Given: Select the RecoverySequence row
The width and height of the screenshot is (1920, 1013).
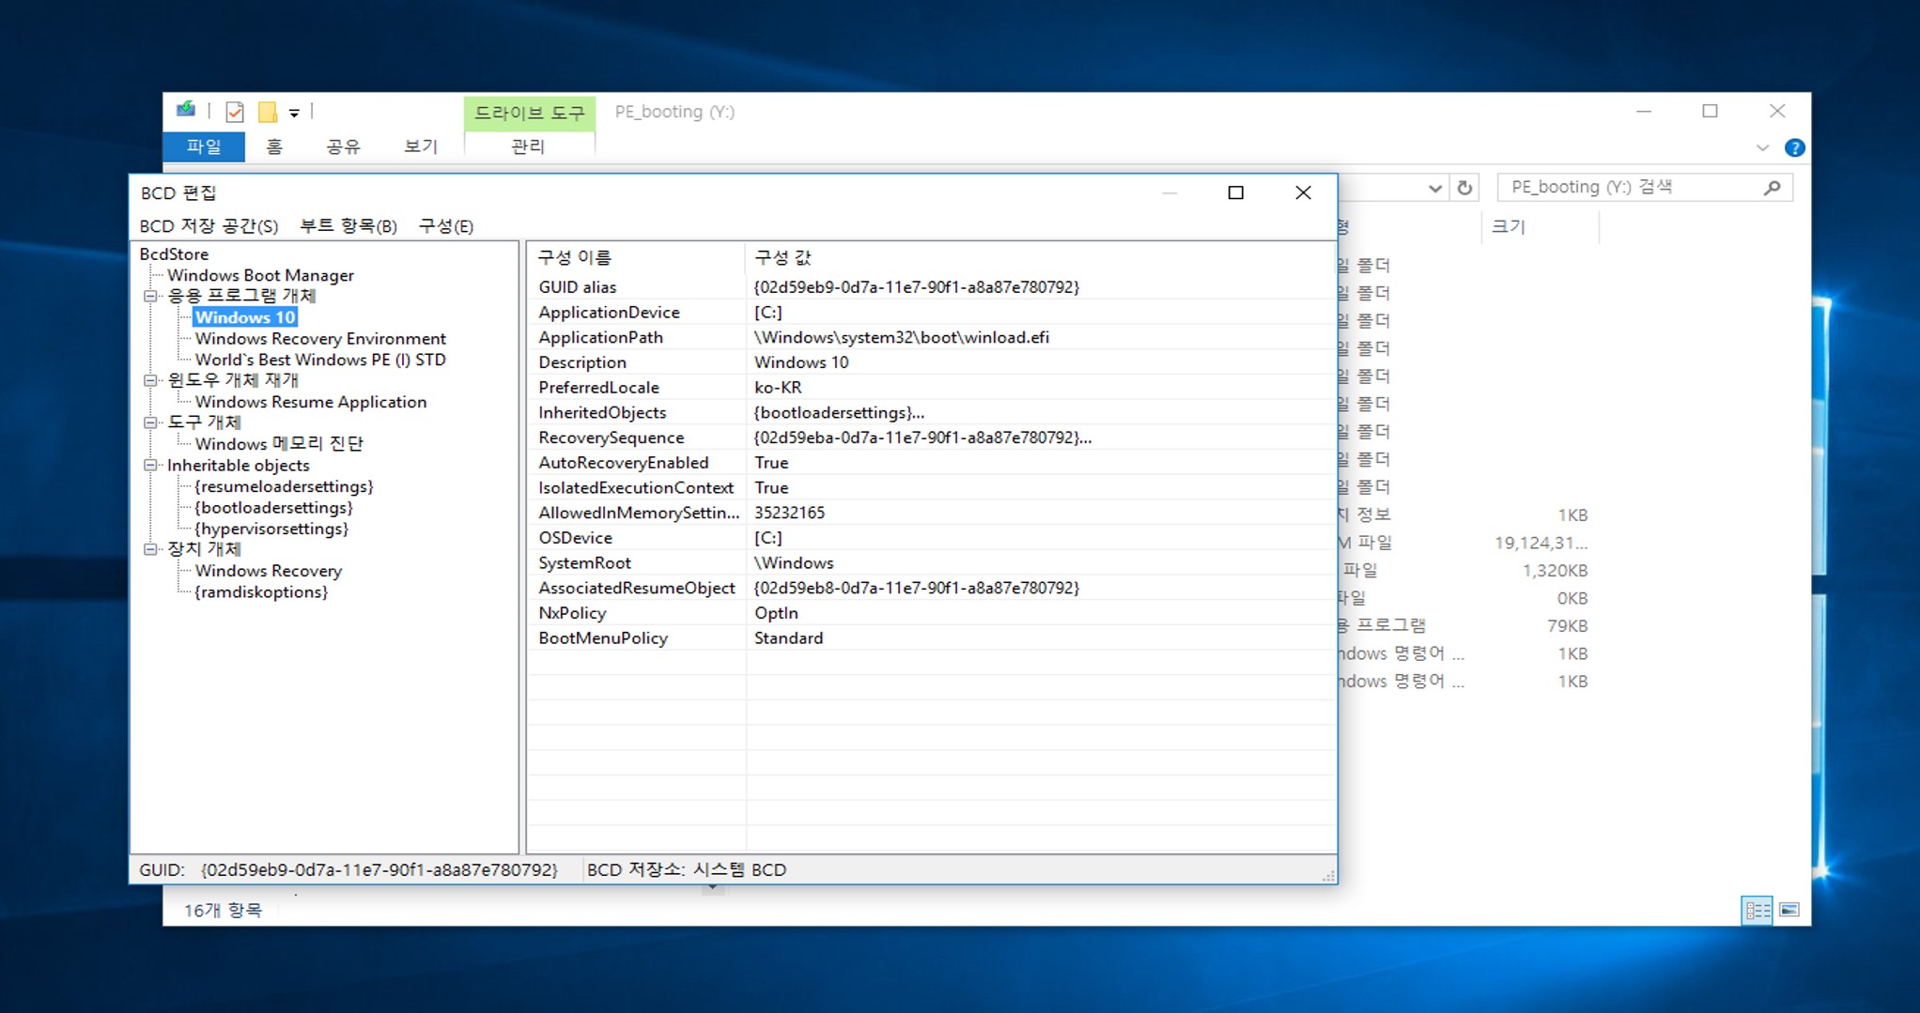Looking at the screenshot, I should click(x=931, y=437).
